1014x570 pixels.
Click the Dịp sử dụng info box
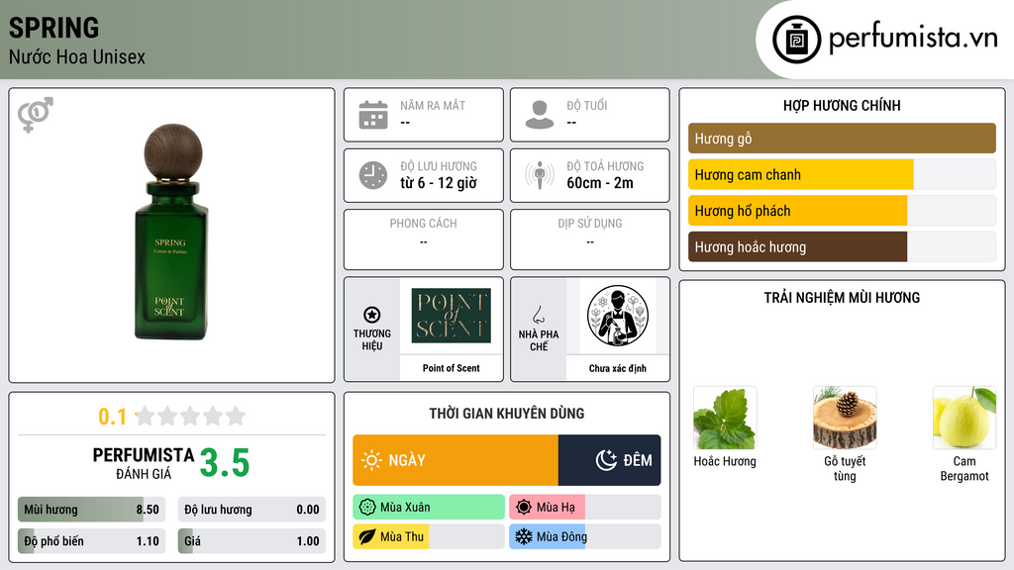(590, 239)
